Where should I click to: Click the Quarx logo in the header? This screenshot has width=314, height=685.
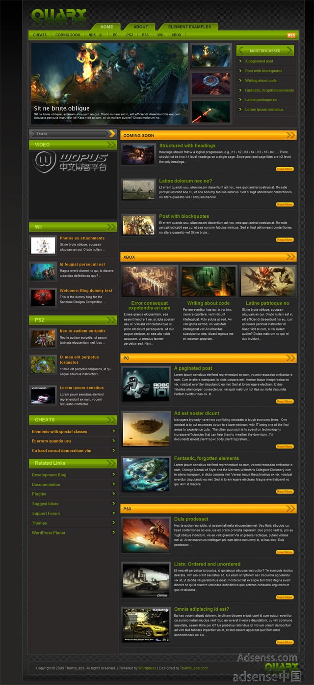(x=59, y=15)
